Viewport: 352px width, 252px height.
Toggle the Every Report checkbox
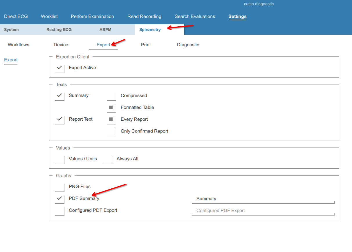(111, 119)
